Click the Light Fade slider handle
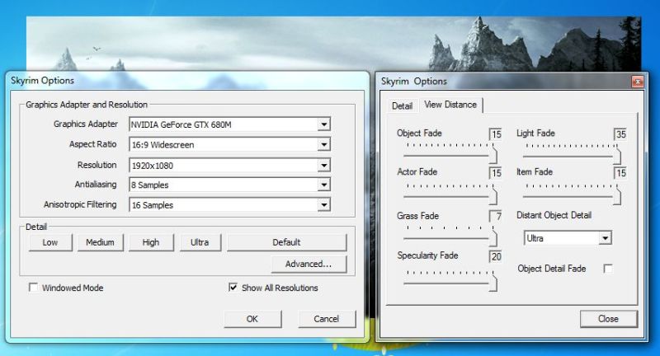This screenshot has height=356, width=660. (617, 155)
